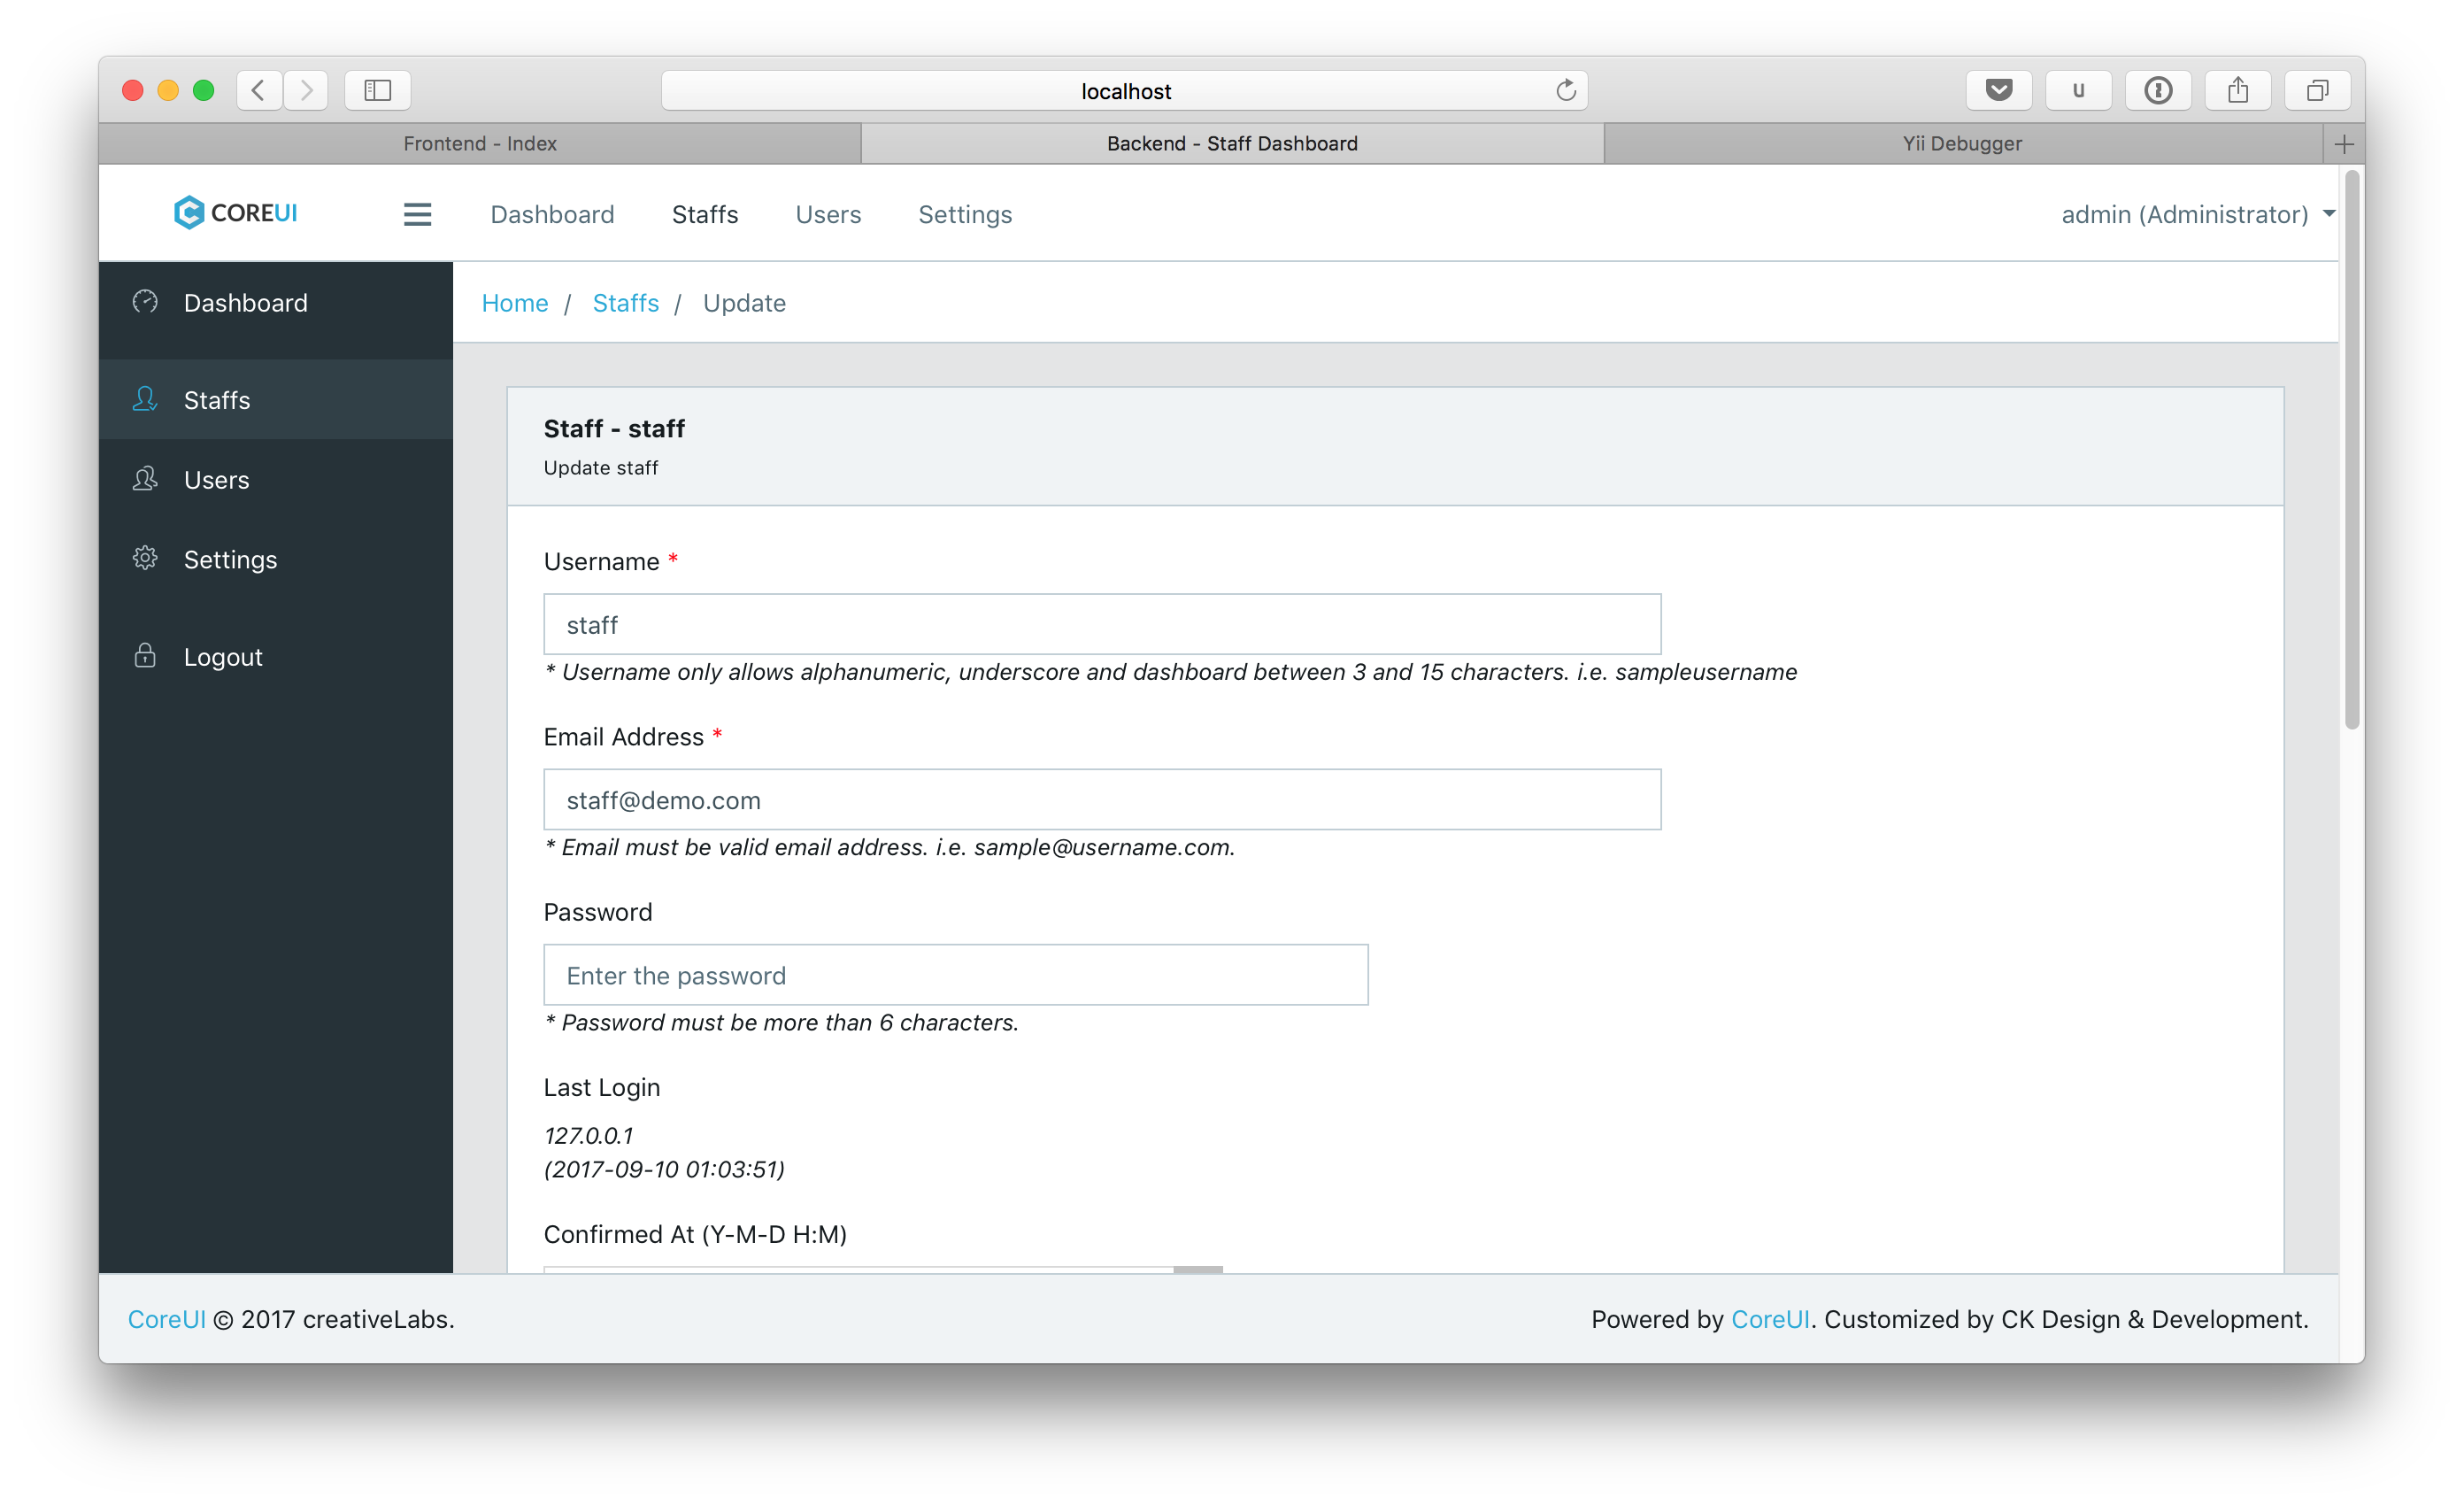Click the Logout sidebar icon
2464x1505 pixels.
click(144, 655)
